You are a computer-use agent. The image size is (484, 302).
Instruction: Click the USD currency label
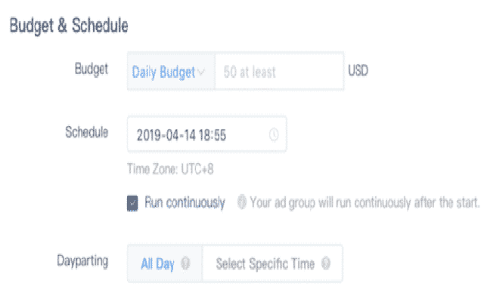click(x=358, y=72)
